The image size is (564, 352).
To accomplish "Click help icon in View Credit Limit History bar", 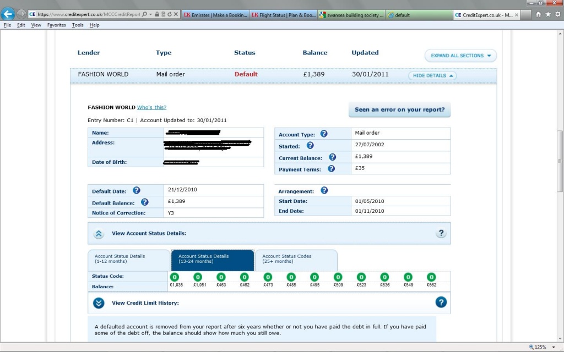I will (x=441, y=302).
